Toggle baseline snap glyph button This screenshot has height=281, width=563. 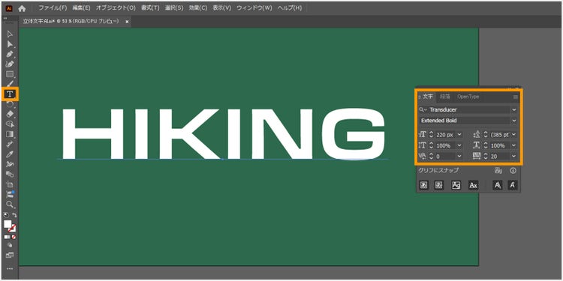click(x=424, y=185)
